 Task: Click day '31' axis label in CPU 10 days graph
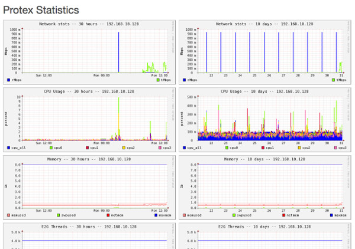coord(341,143)
